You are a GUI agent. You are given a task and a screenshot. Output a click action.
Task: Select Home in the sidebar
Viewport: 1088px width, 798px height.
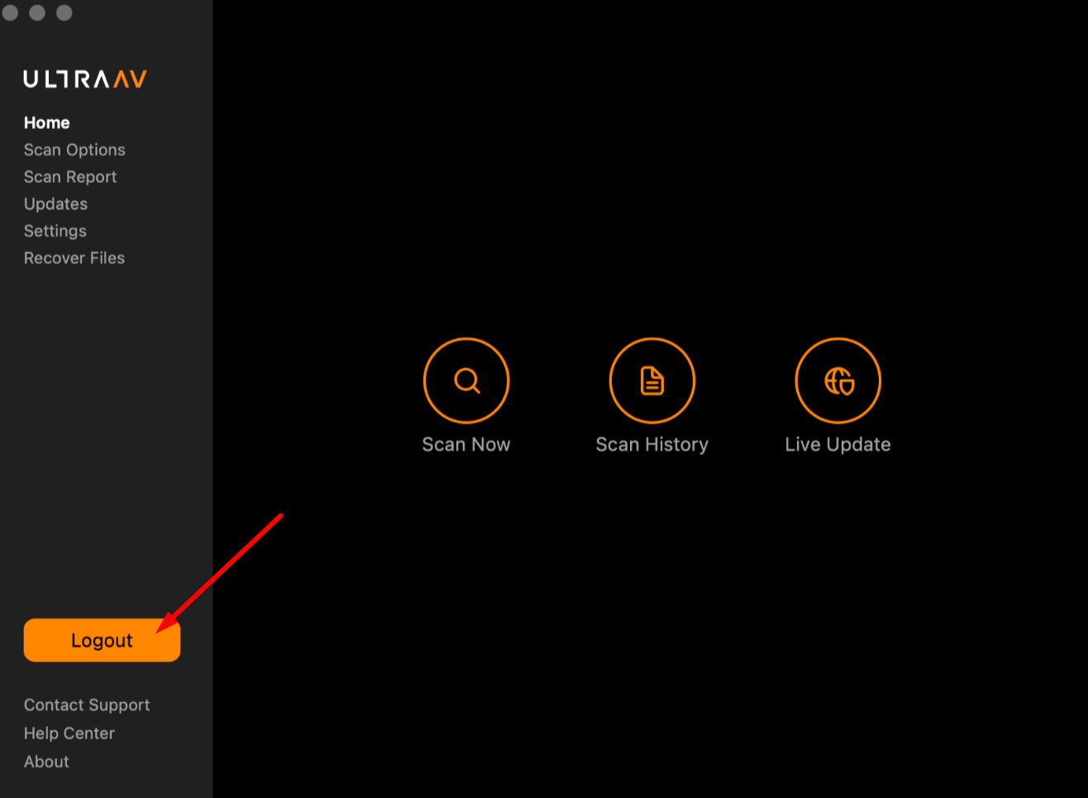[46, 122]
